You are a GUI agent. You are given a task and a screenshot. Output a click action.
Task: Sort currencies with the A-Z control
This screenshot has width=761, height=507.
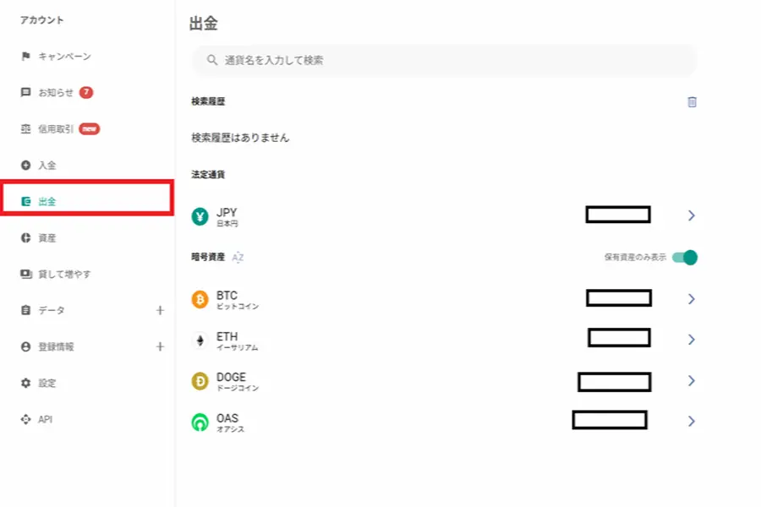(238, 257)
